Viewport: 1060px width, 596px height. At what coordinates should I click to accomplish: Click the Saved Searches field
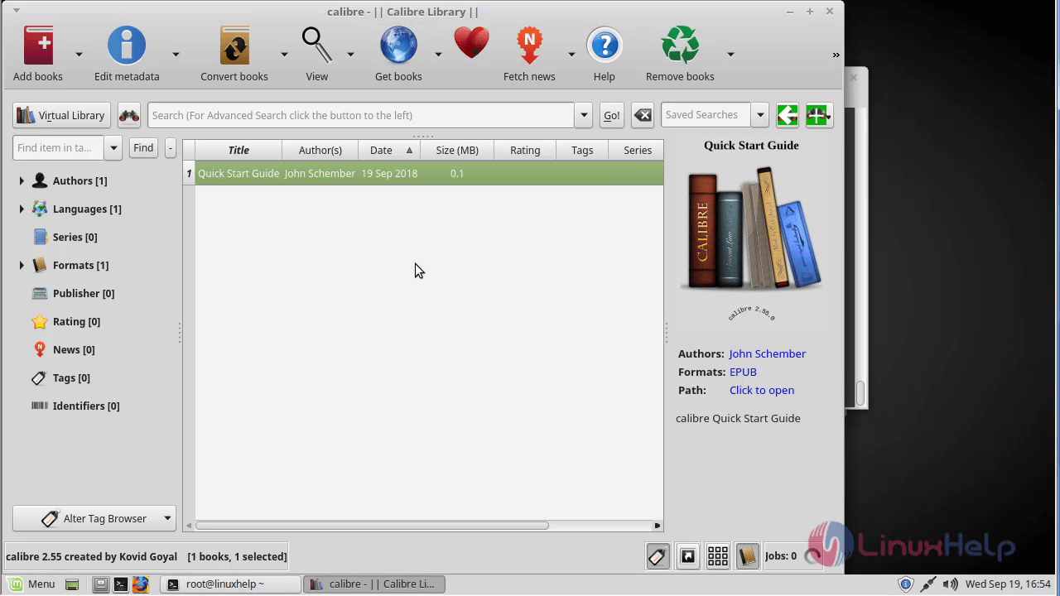[706, 115]
